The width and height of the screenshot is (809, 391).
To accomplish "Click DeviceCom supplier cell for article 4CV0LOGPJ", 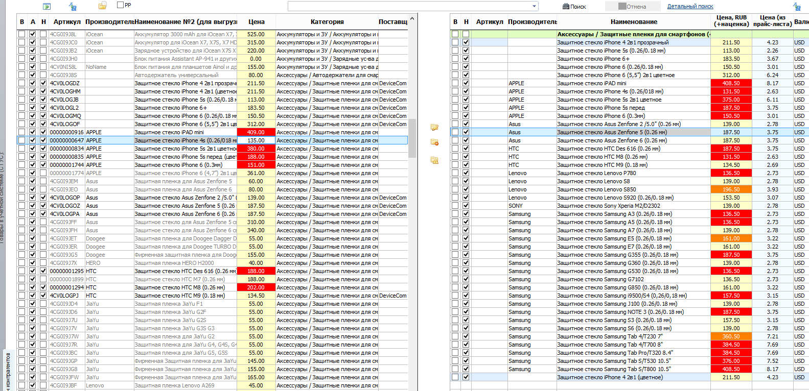I will [x=393, y=296].
